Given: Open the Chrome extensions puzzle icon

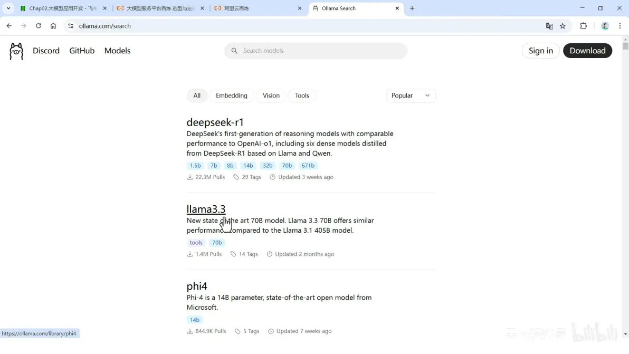Looking at the screenshot, I should tap(583, 26).
